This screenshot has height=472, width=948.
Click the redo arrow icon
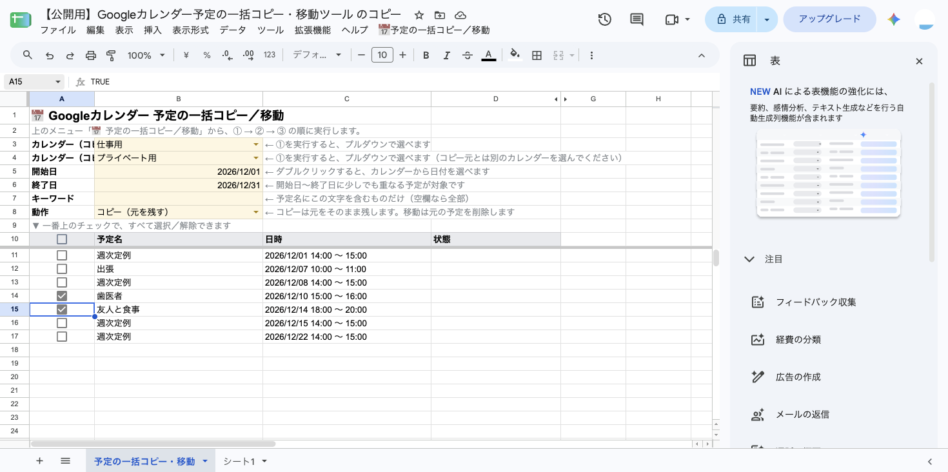(x=70, y=55)
